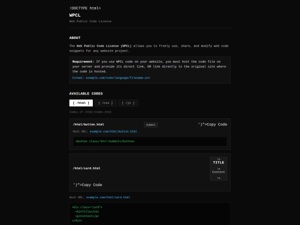Screen dimensions: 300x225
Task: Open the [ /js ] tab
Action: (128, 103)
